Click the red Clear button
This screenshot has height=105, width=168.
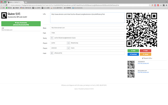click(145, 51)
